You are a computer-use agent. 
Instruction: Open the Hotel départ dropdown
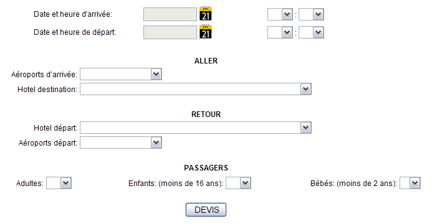(x=196, y=128)
